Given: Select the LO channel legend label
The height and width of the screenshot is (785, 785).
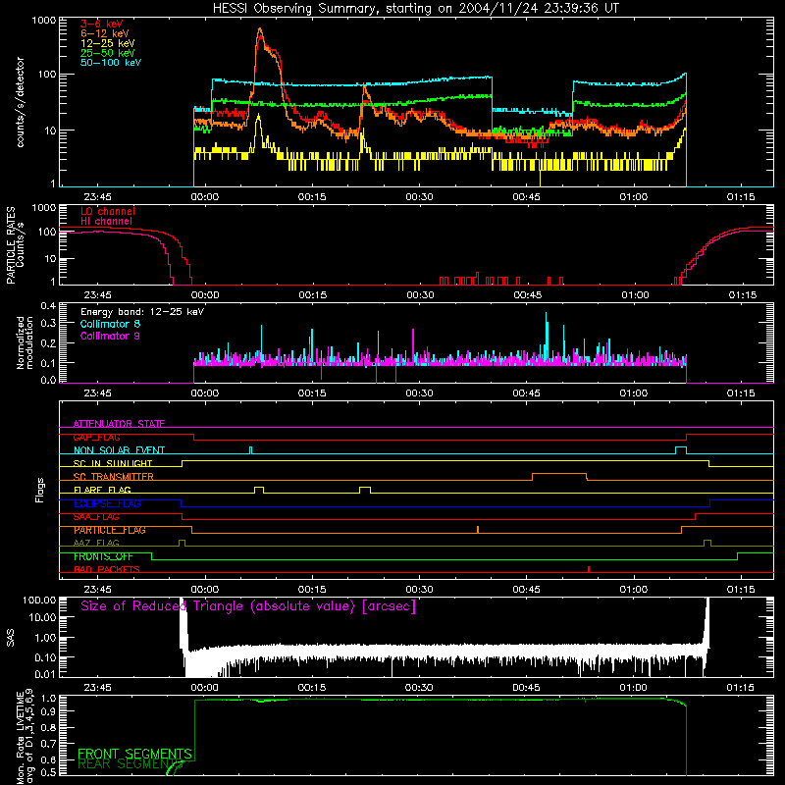Looking at the screenshot, I should [x=108, y=211].
